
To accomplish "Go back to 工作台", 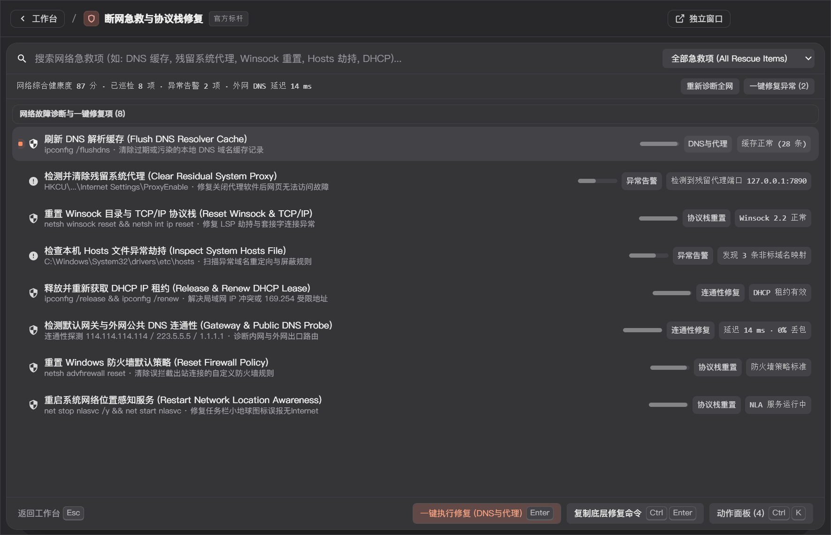I will click(x=38, y=19).
